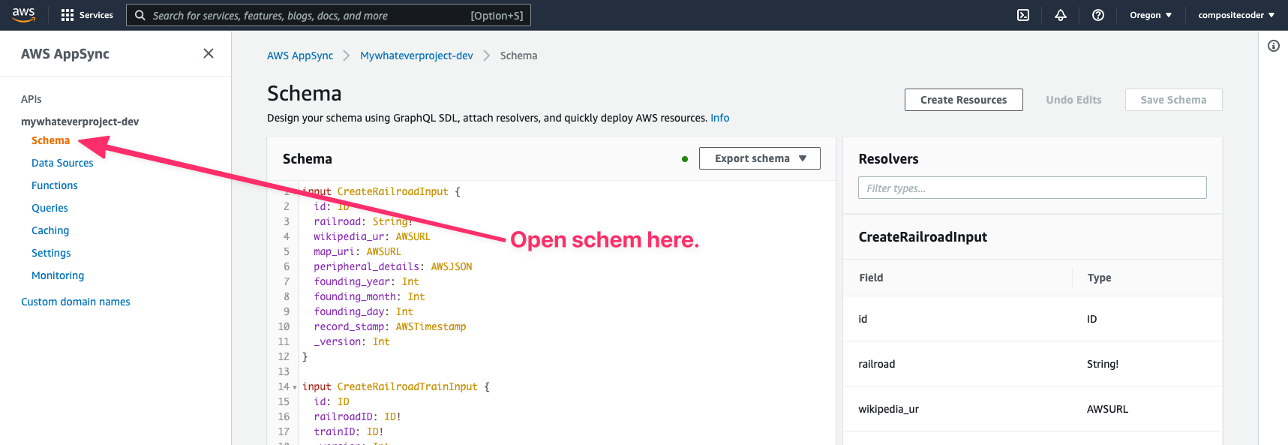This screenshot has height=445, width=1288.
Task: Click the 'peripheral_details: AWSJSON' code line
Action: click(x=393, y=266)
